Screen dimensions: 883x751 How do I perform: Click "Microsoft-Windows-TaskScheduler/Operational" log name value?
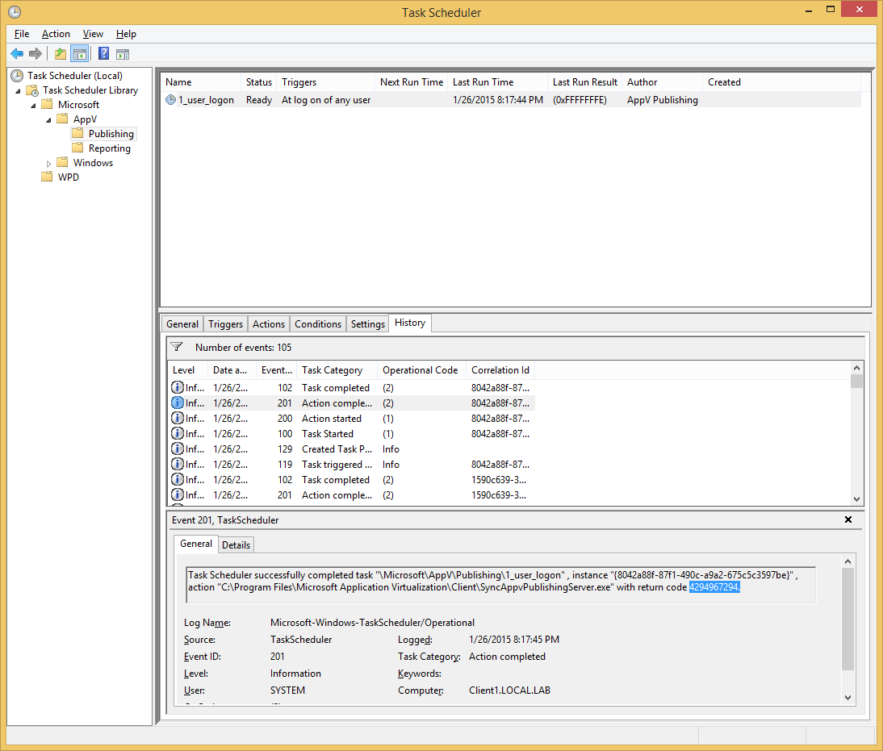372,623
